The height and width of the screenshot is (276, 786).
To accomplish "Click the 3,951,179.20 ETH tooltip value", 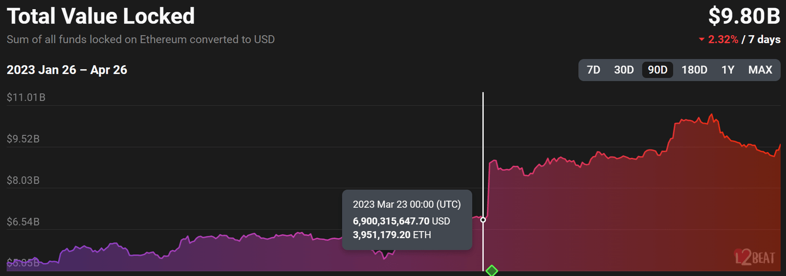I will click(392, 235).
